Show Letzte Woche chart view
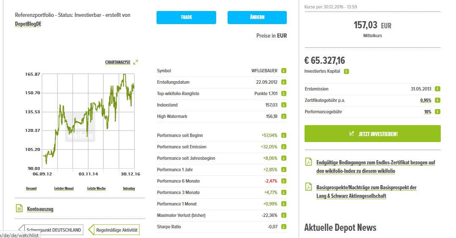 pyautogui.click(x=96, y=188)
